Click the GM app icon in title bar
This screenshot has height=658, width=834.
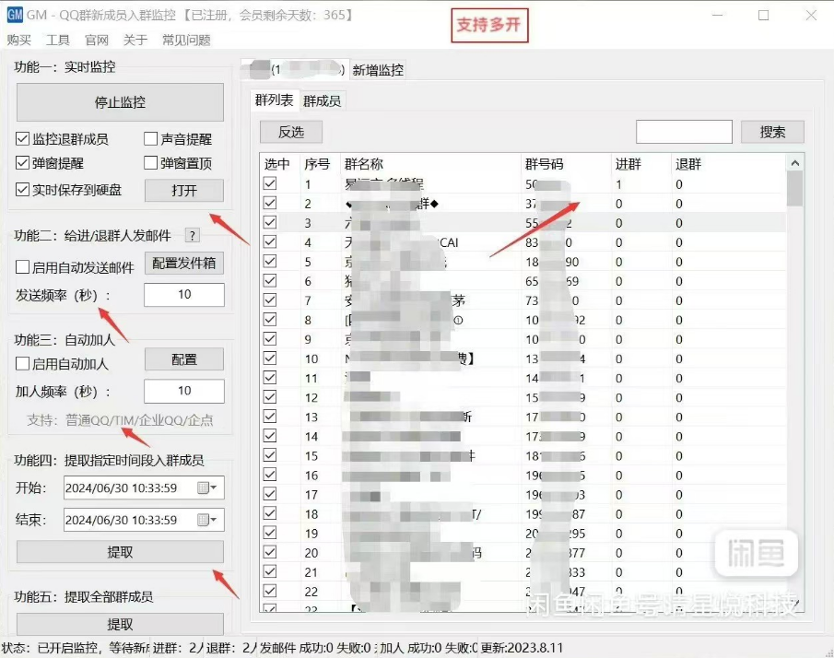[15, 15]
